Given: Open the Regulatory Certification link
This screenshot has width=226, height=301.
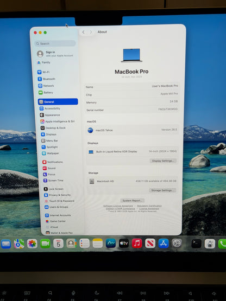Looking at the screenshot, I should pyautogui.click(x=149, y=206).
